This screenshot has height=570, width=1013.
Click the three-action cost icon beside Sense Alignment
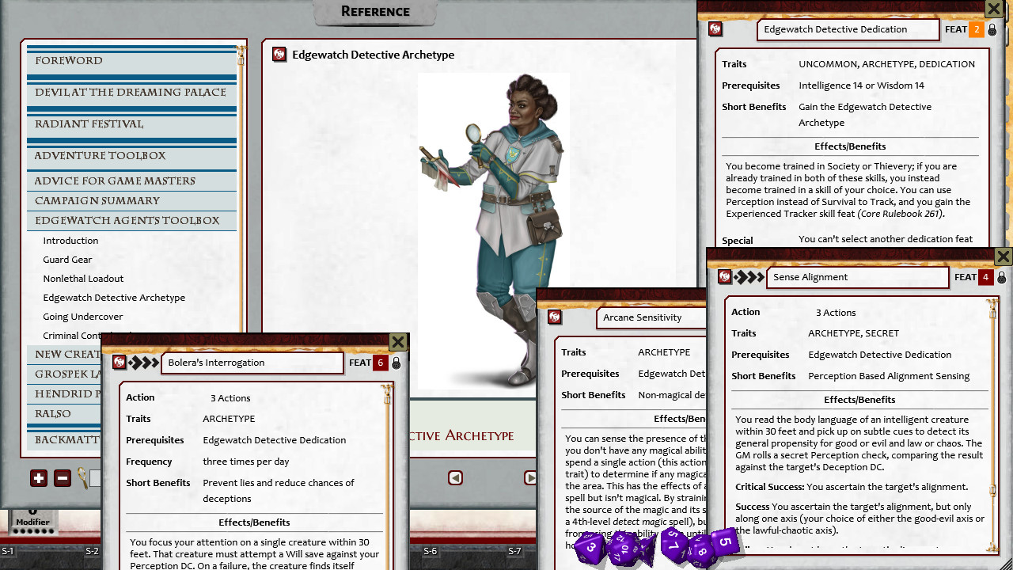pos(749,277)
